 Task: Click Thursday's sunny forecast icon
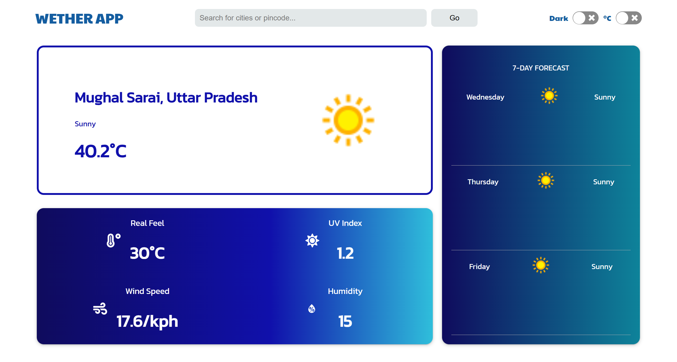pyautogui.click(x=546, y=181)
